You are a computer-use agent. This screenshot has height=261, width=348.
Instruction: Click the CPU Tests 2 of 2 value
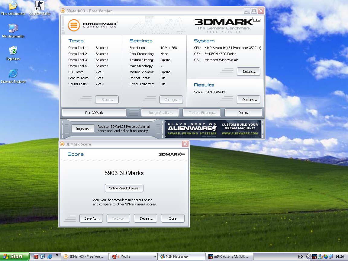(100, 72)
